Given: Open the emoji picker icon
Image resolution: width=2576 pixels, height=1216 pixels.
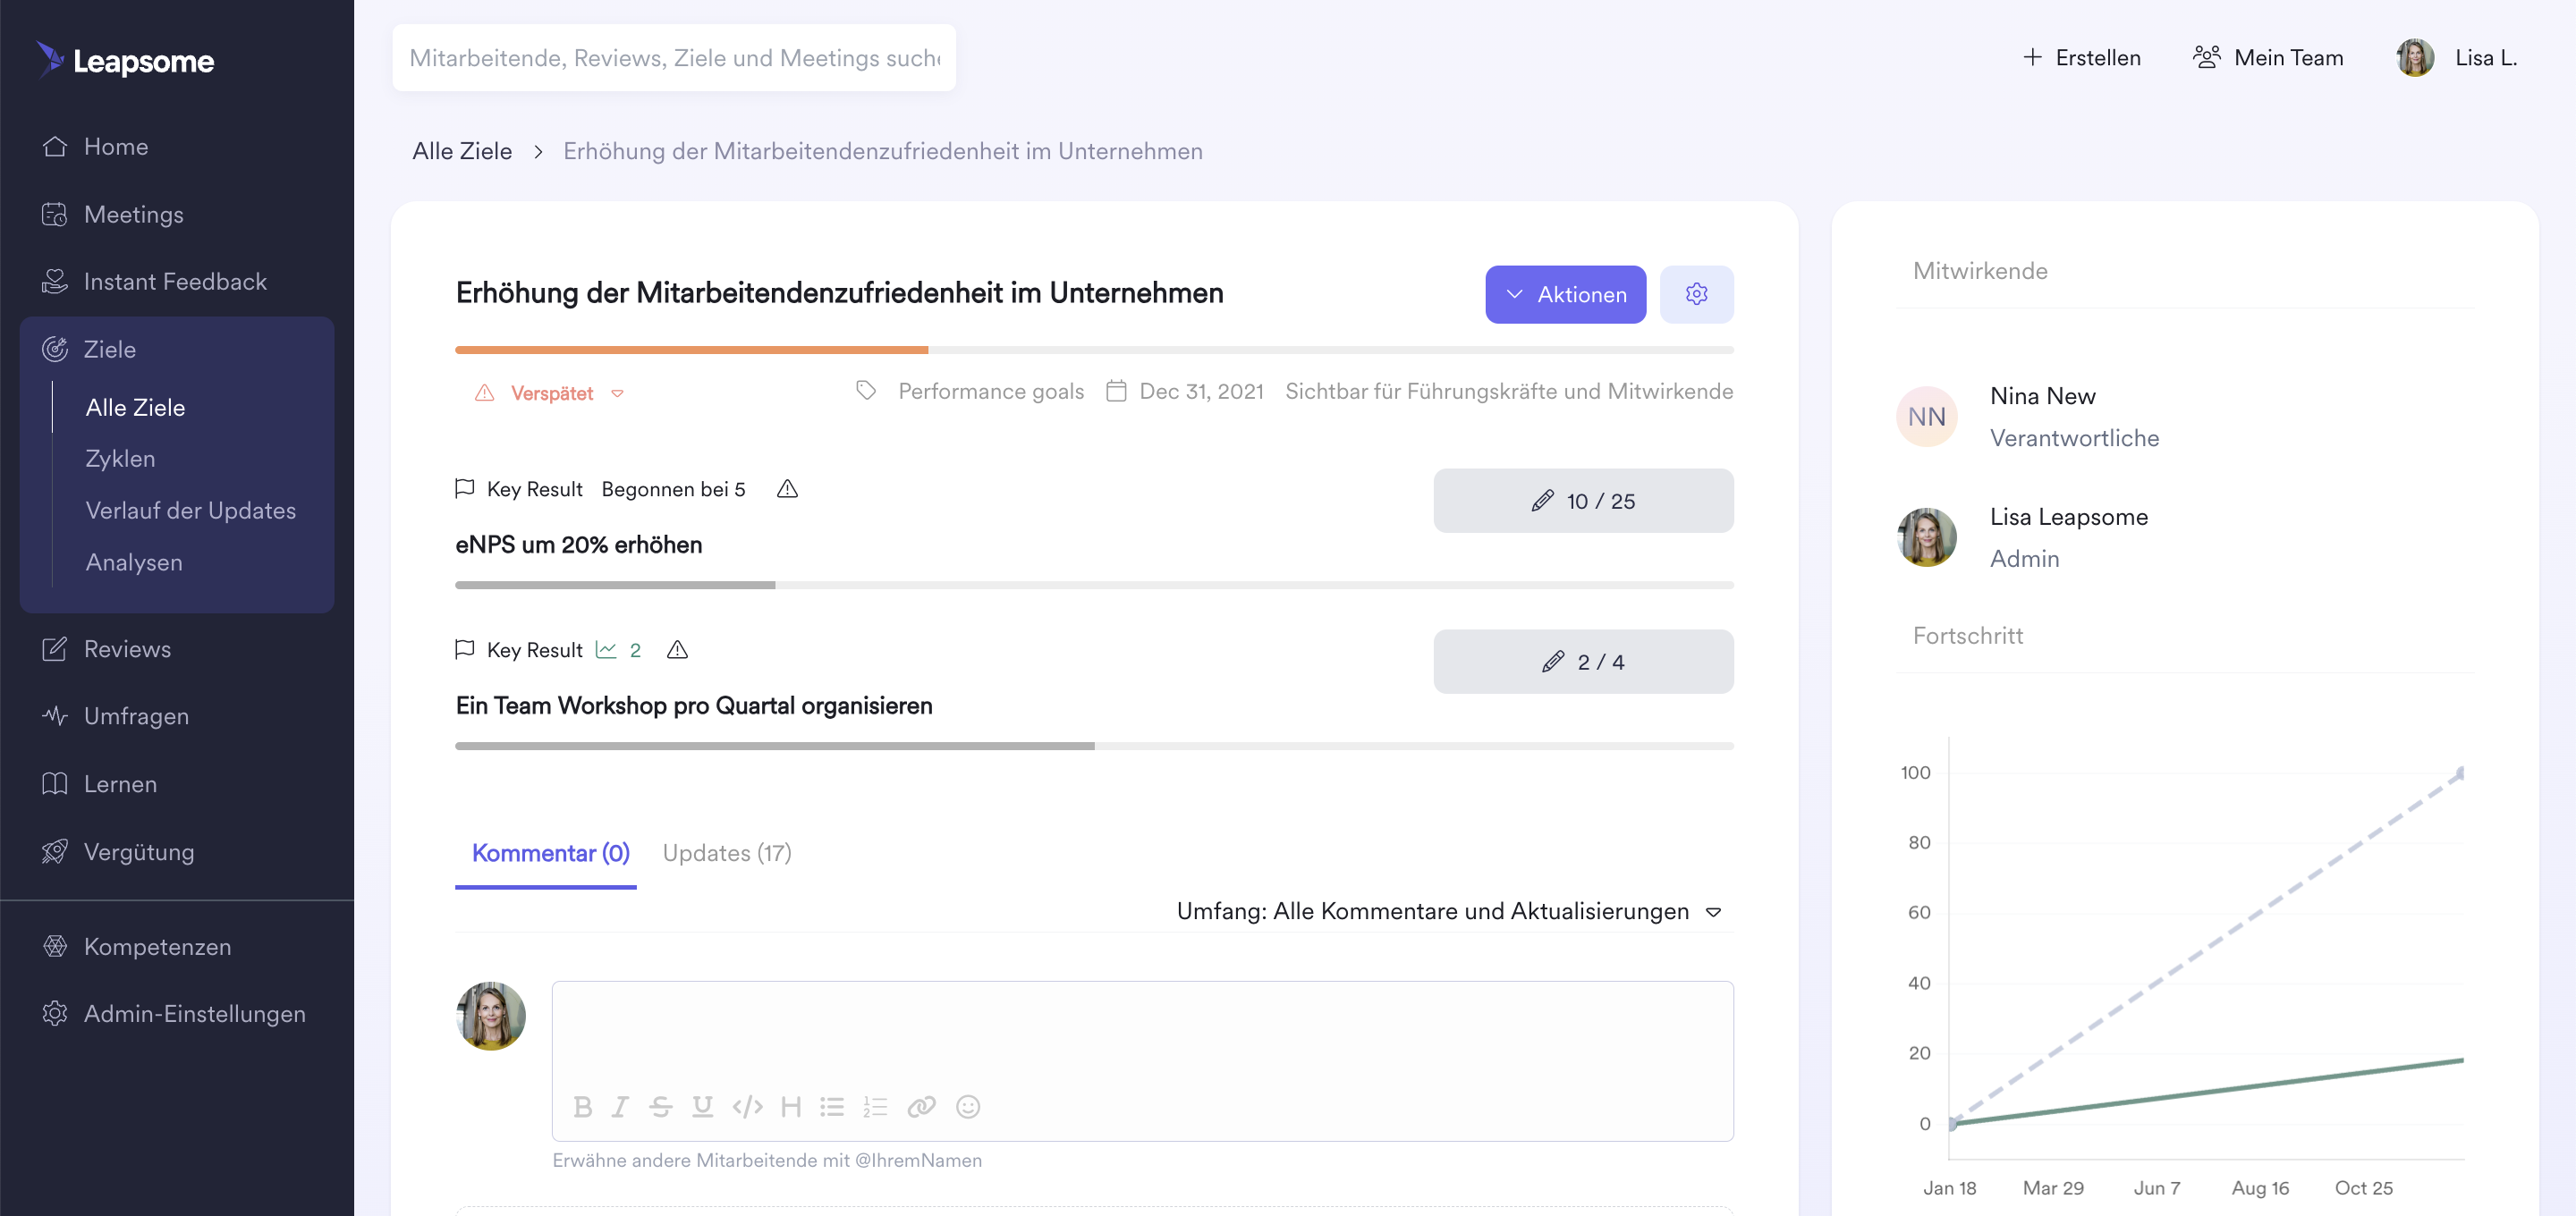Looking at the screenshot, I should (967, 1106).
